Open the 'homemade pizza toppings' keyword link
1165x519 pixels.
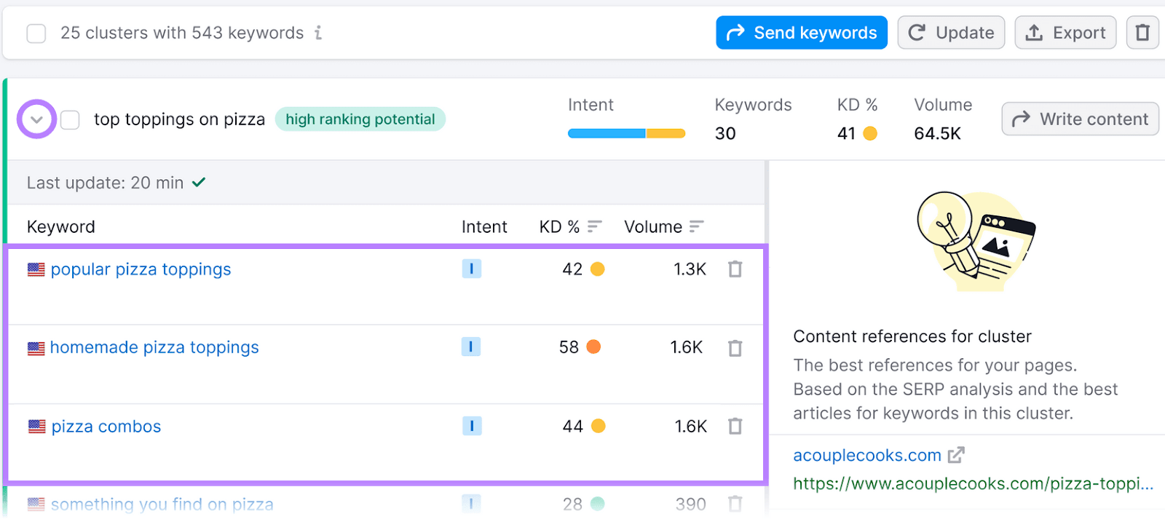pos(154,348)
